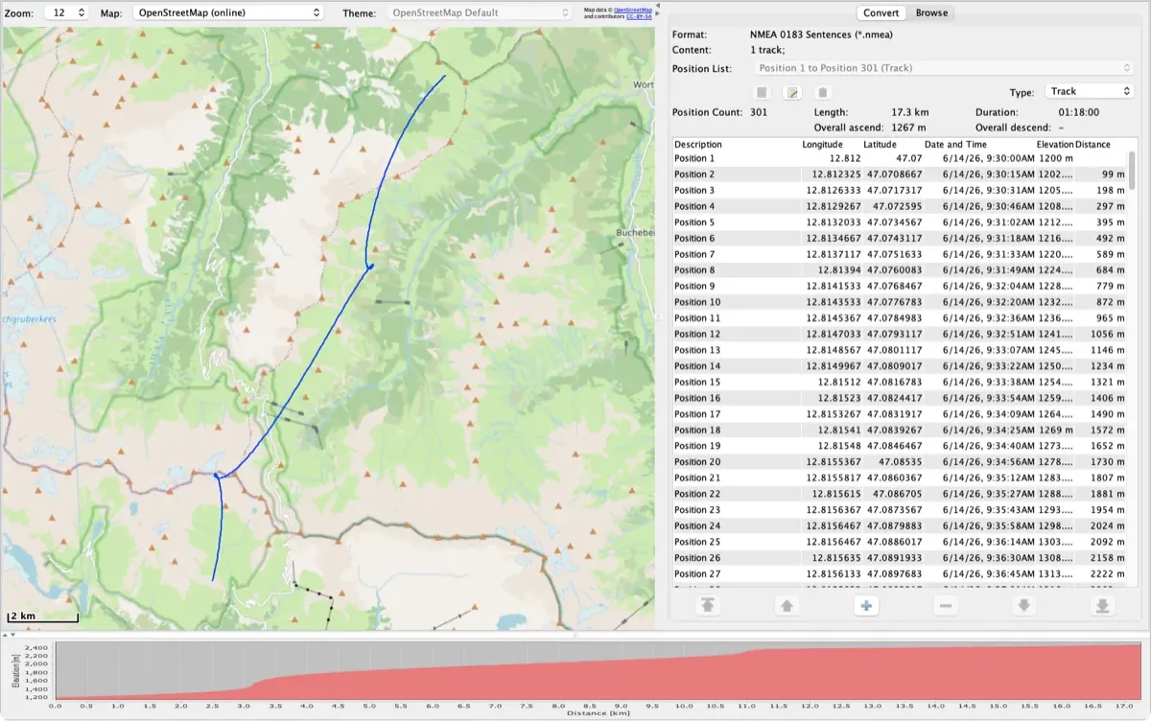Viewport: 1151px width, 721px height.
Task: Select the Position 12 row
Action: 900,335
